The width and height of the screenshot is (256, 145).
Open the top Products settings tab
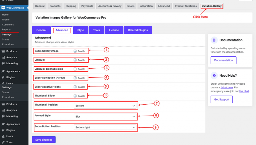click(55, 6)
